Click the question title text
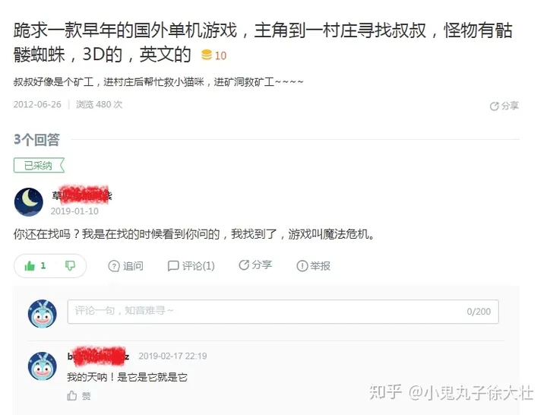The width and height of the screenshot is (547, 415). click(x=262, y=43)
